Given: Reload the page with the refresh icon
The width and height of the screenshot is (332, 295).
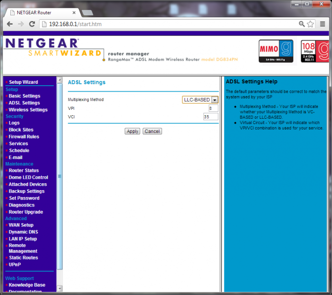Looking at the screenshot, I should tap(32, 24).
